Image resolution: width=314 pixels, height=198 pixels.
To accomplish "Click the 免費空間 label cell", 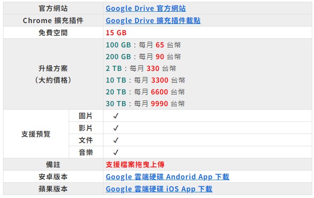I will tap(53, 33).
